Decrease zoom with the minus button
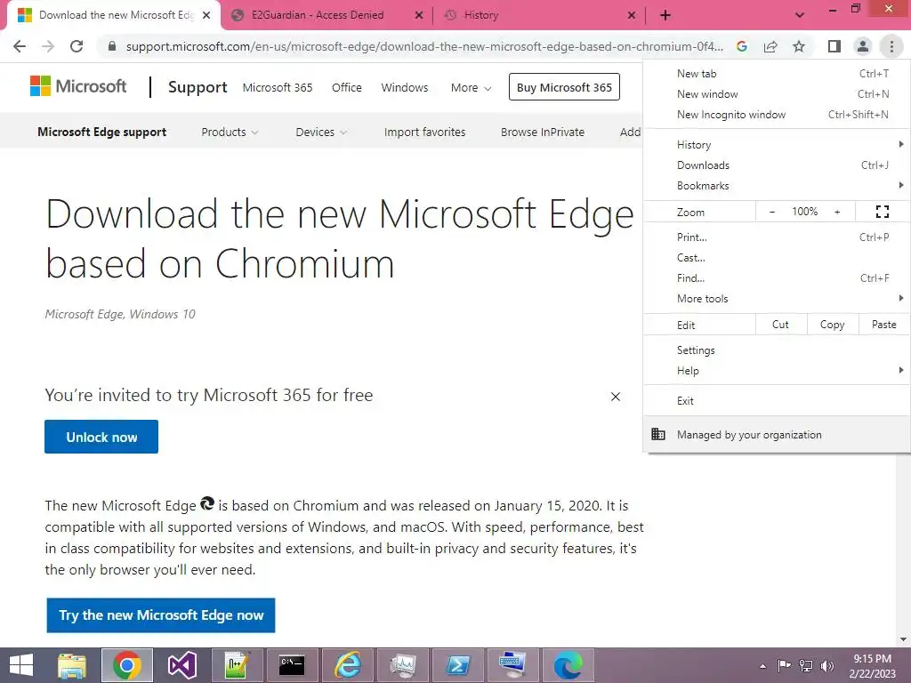Viewport: 911px width, 683px height. click(772, 212)
